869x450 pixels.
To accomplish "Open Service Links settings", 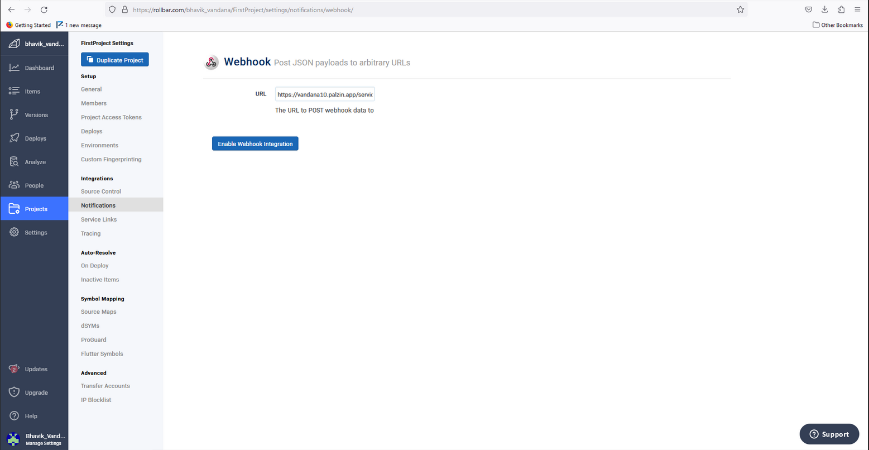I will pos(99,219).
